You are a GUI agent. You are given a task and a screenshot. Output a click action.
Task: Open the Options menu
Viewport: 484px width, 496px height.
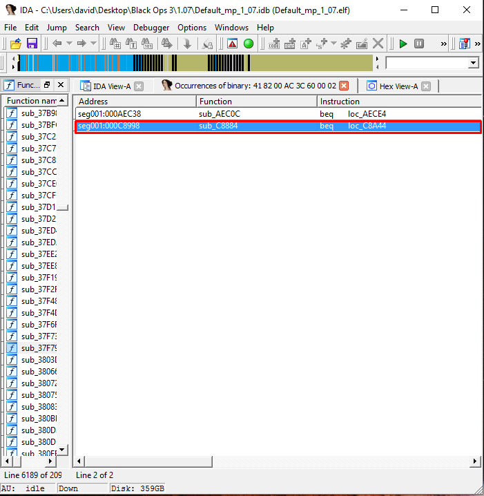[x=192, y=28]
